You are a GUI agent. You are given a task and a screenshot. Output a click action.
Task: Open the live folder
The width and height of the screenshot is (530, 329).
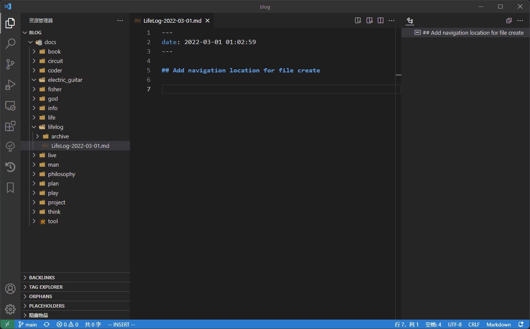pos(75,155)
